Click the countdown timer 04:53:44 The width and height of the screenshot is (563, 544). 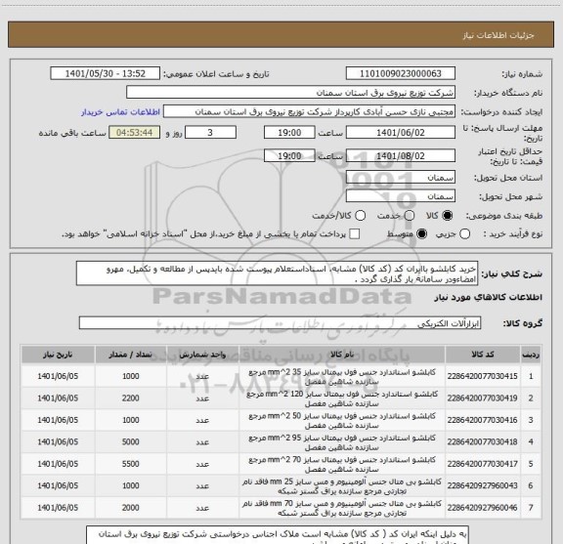[x=134, y=133]
